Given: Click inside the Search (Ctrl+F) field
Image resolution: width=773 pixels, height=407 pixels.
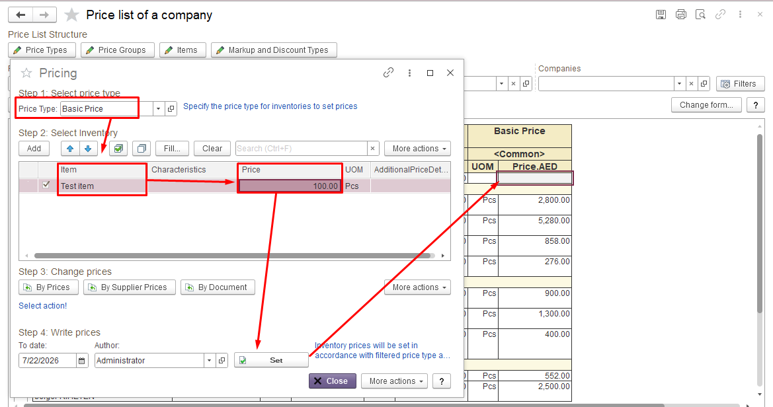Looking at the screenshot, I should point(302,148).
